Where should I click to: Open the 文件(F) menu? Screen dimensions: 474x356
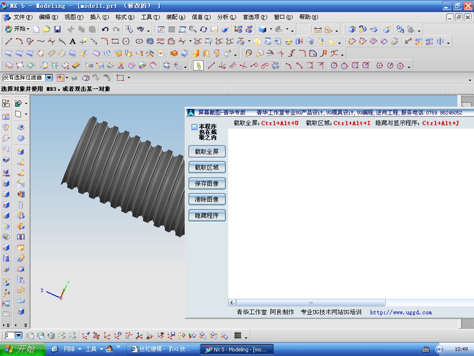(x=23, y=17)
